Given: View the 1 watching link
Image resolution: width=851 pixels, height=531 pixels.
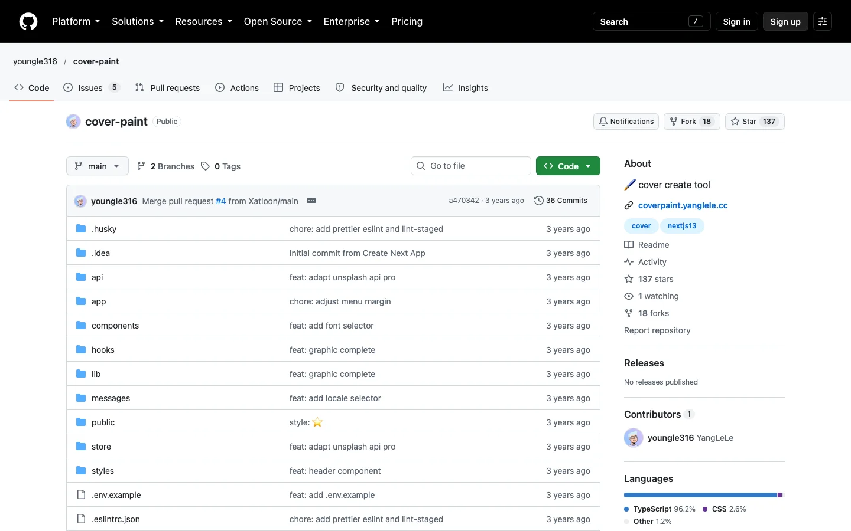Looking at the screenshot, I should [x=658, y=296].
